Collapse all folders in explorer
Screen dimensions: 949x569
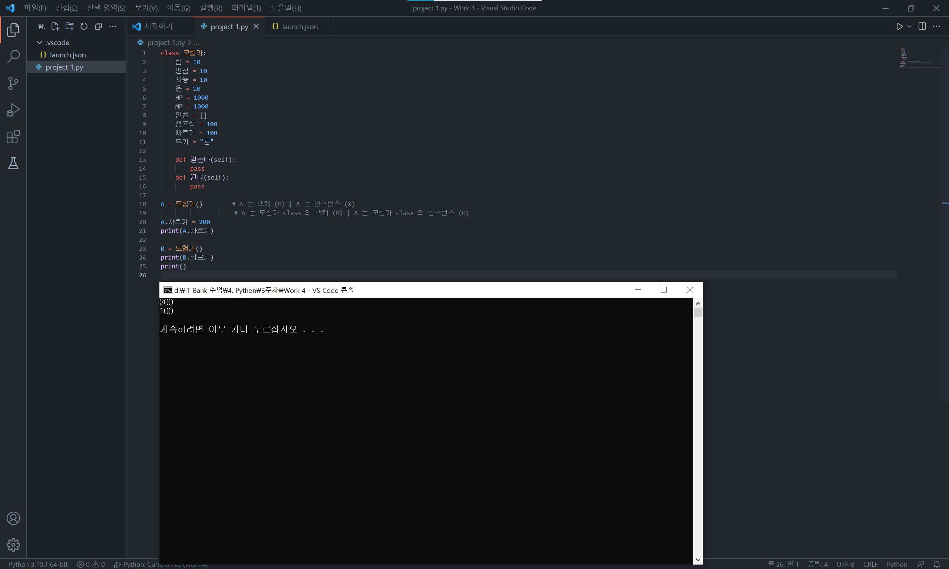98,26
